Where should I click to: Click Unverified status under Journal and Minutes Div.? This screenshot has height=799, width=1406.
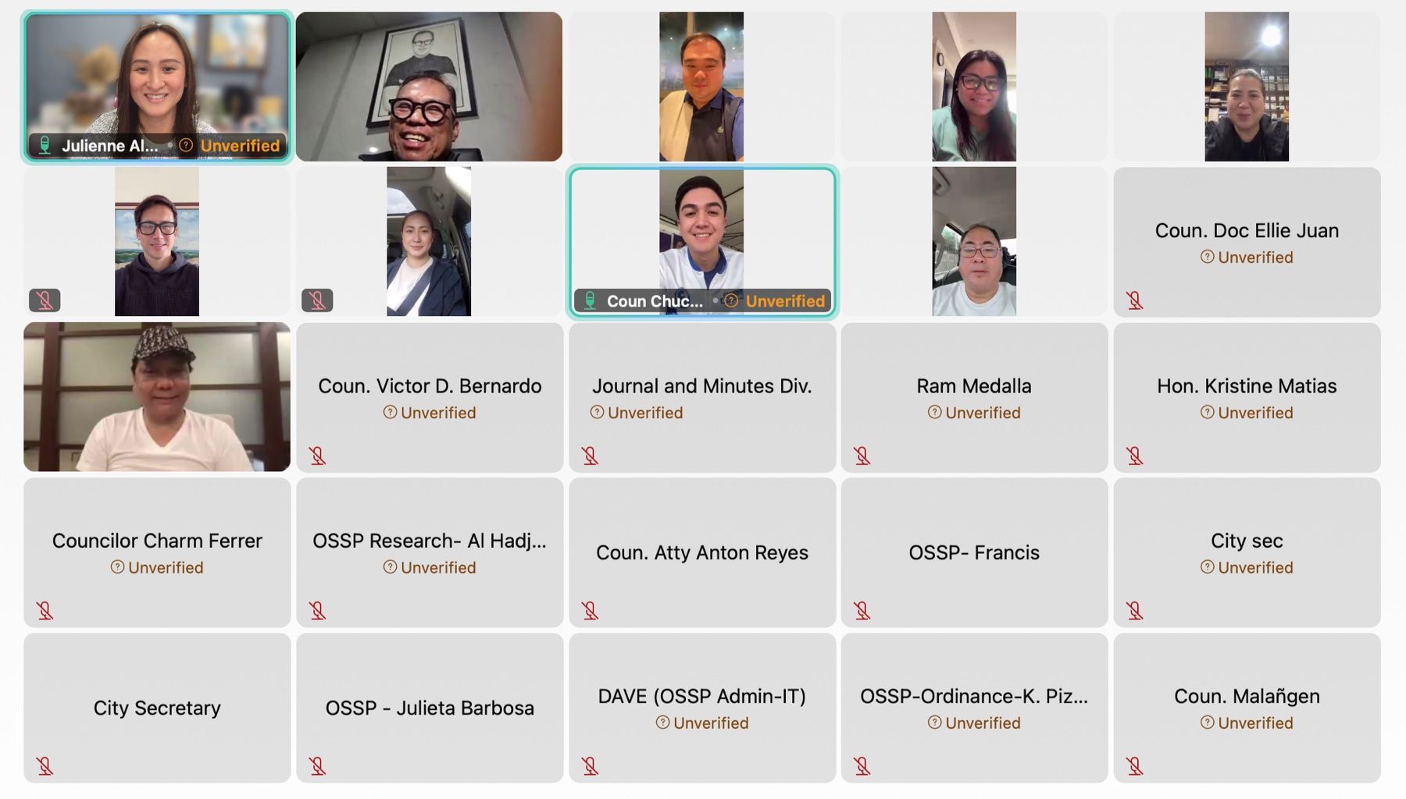click(645, 413)
